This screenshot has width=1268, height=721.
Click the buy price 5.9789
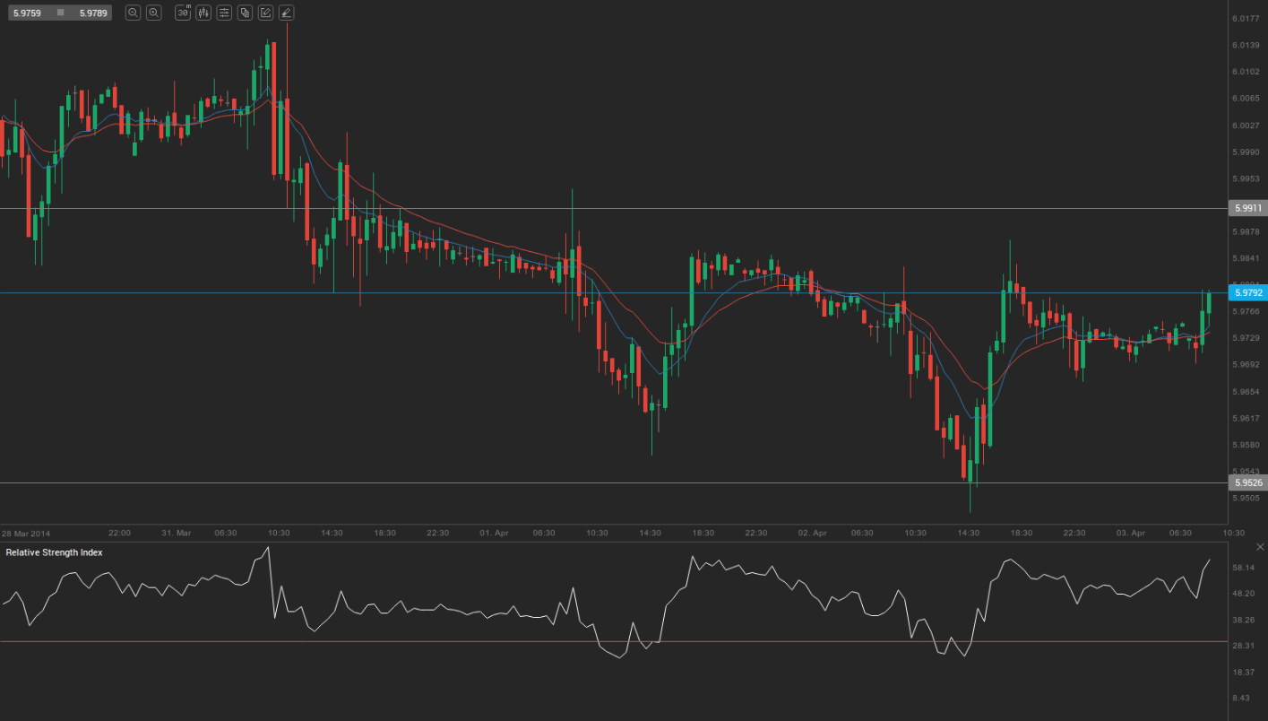coord(93,13)
